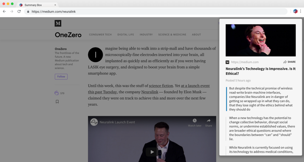This screenshot has height=162, width=304.
Task: Click the SHARE button in the summary box
Action: pos(289,62)
